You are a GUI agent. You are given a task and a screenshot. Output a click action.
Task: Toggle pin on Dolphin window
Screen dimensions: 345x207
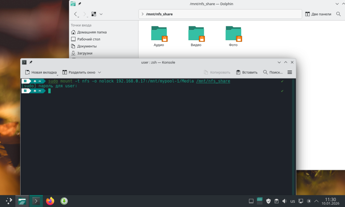click(x=80, y=4)
